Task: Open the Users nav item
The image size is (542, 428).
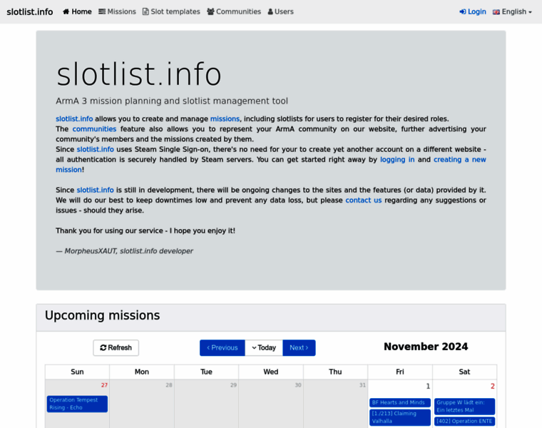Action: pos(281,11)
